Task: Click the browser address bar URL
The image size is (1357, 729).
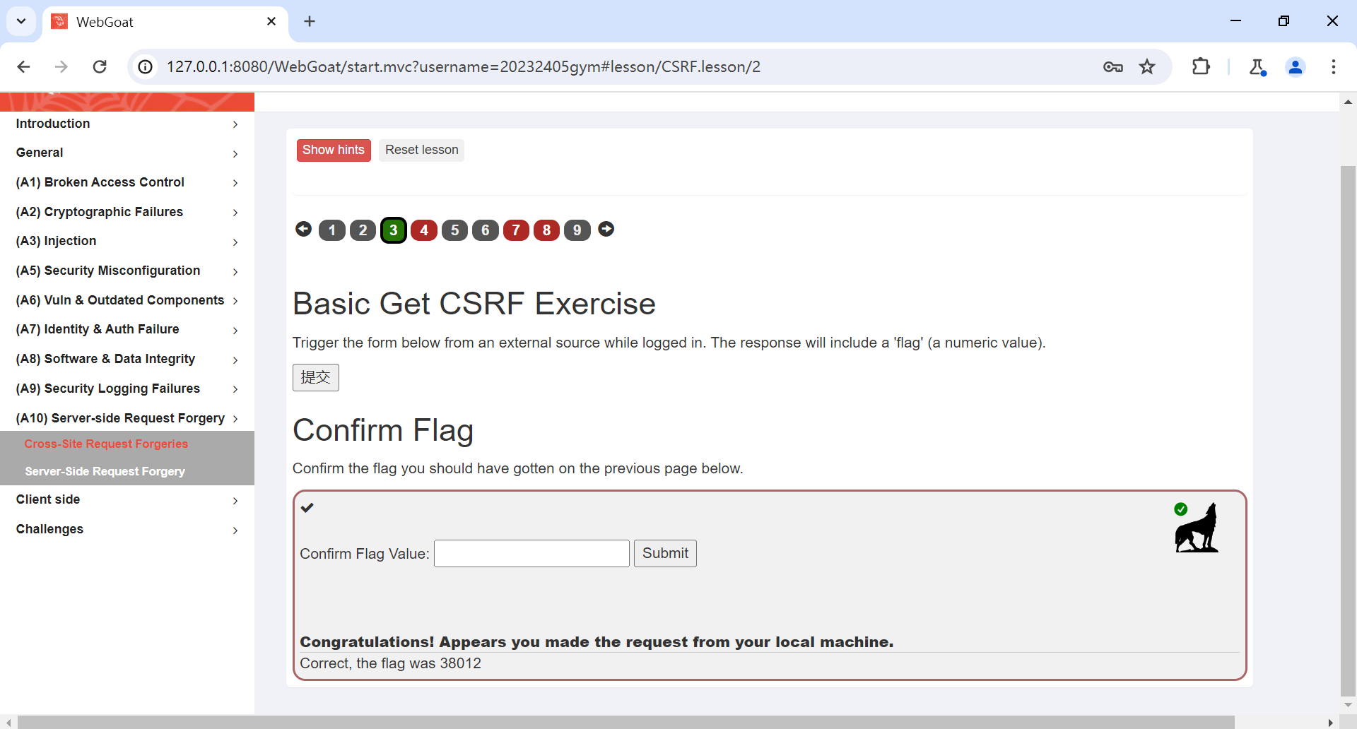Action: pyautogui.click(x=464, y=66)
